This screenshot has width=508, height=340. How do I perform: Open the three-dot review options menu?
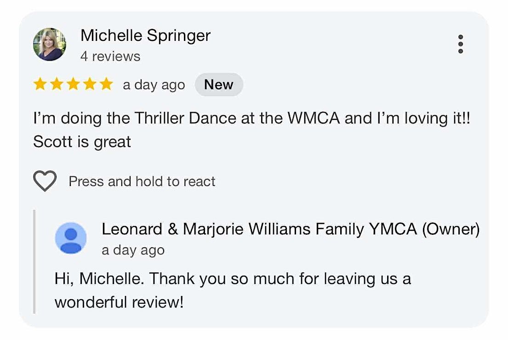460,45
